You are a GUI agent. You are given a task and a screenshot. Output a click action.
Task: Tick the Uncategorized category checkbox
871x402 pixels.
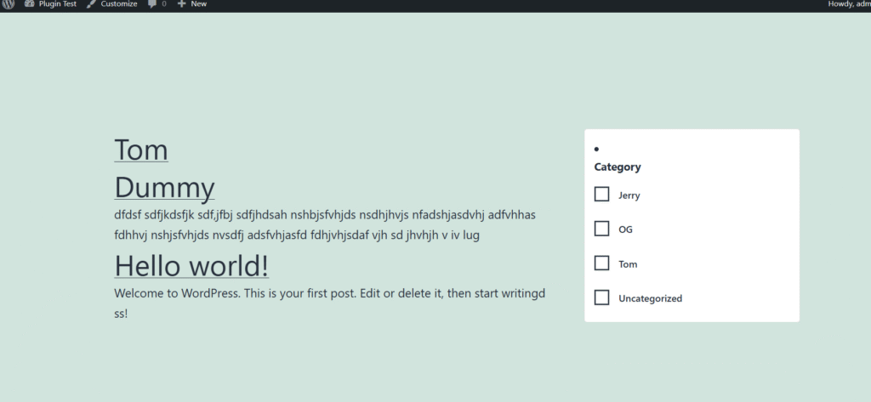click(601, 297)
